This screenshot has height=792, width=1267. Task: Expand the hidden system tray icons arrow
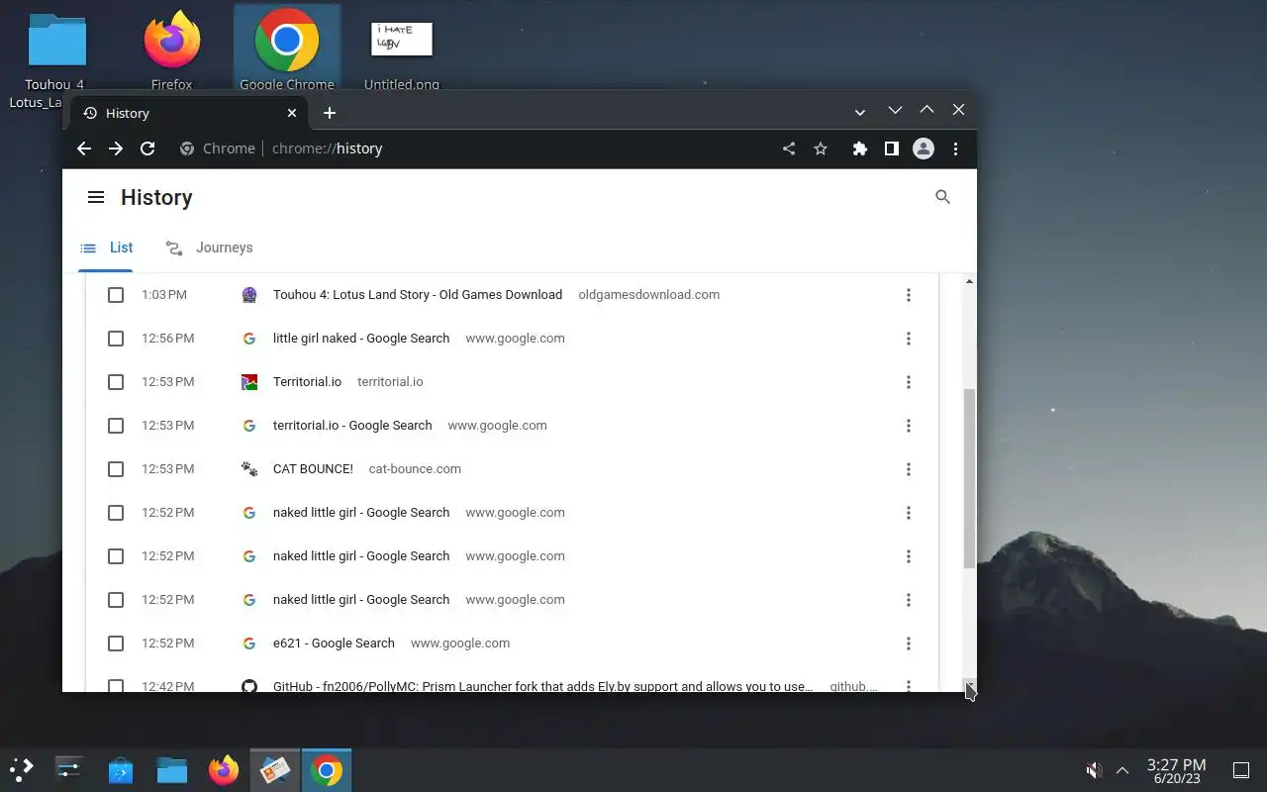[1122, 769]
